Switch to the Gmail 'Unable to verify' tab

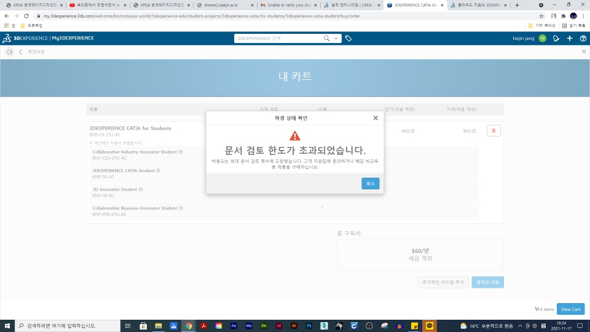(289, 6)
